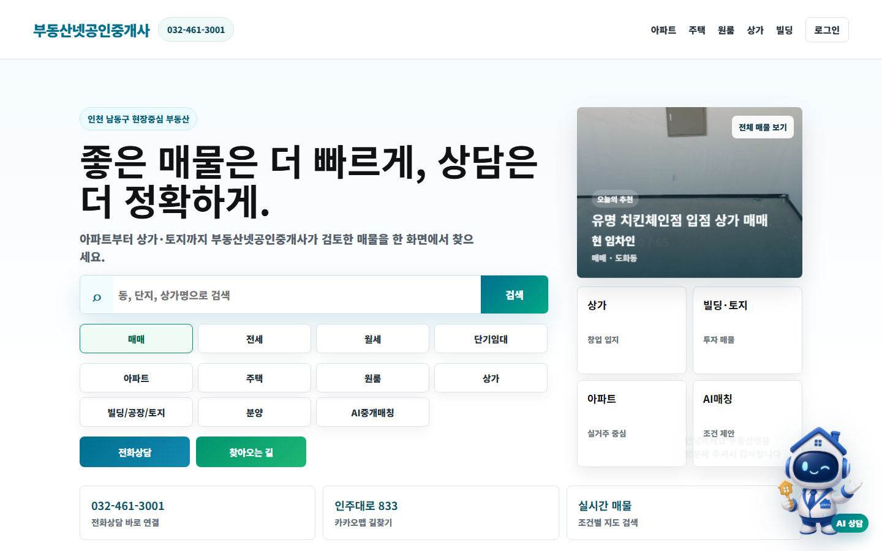This screenshot has width=882, height=551.
Task: Choose the 주택 category chip below deal types
Action: point(254,378)
